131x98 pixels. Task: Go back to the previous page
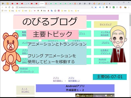point(2,7)
